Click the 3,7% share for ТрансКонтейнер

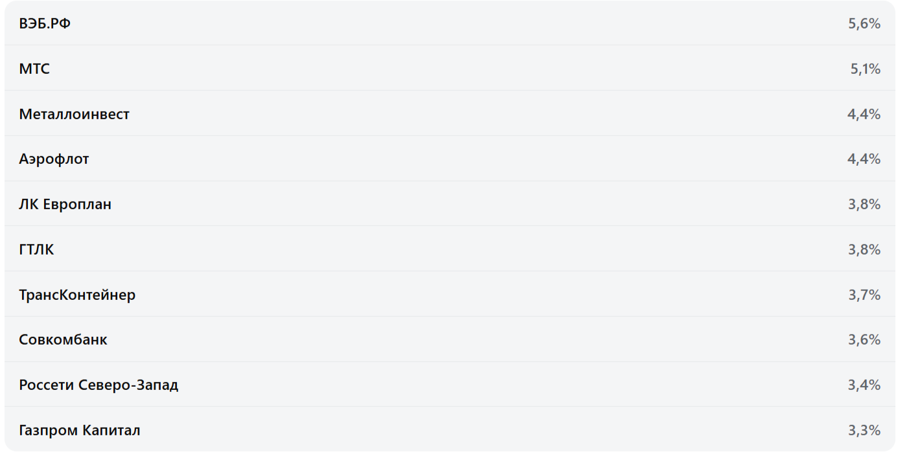coord(864,295)
